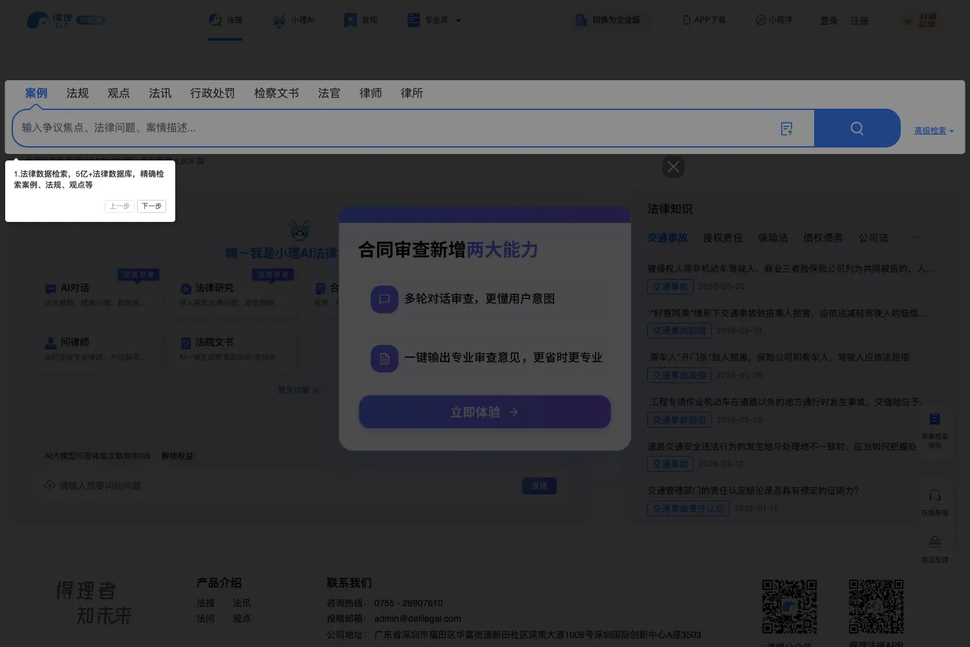
Task: Click the 登录 link
Action: pos(828,21)
